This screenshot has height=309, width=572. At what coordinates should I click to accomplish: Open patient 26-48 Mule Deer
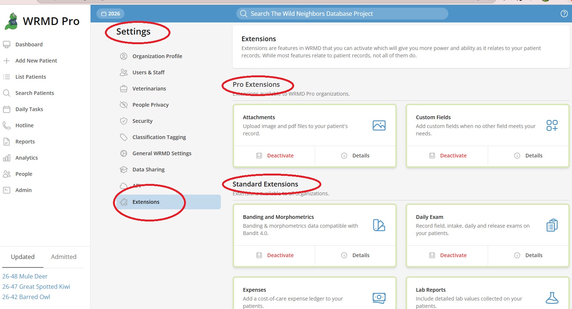click(25, 276)
